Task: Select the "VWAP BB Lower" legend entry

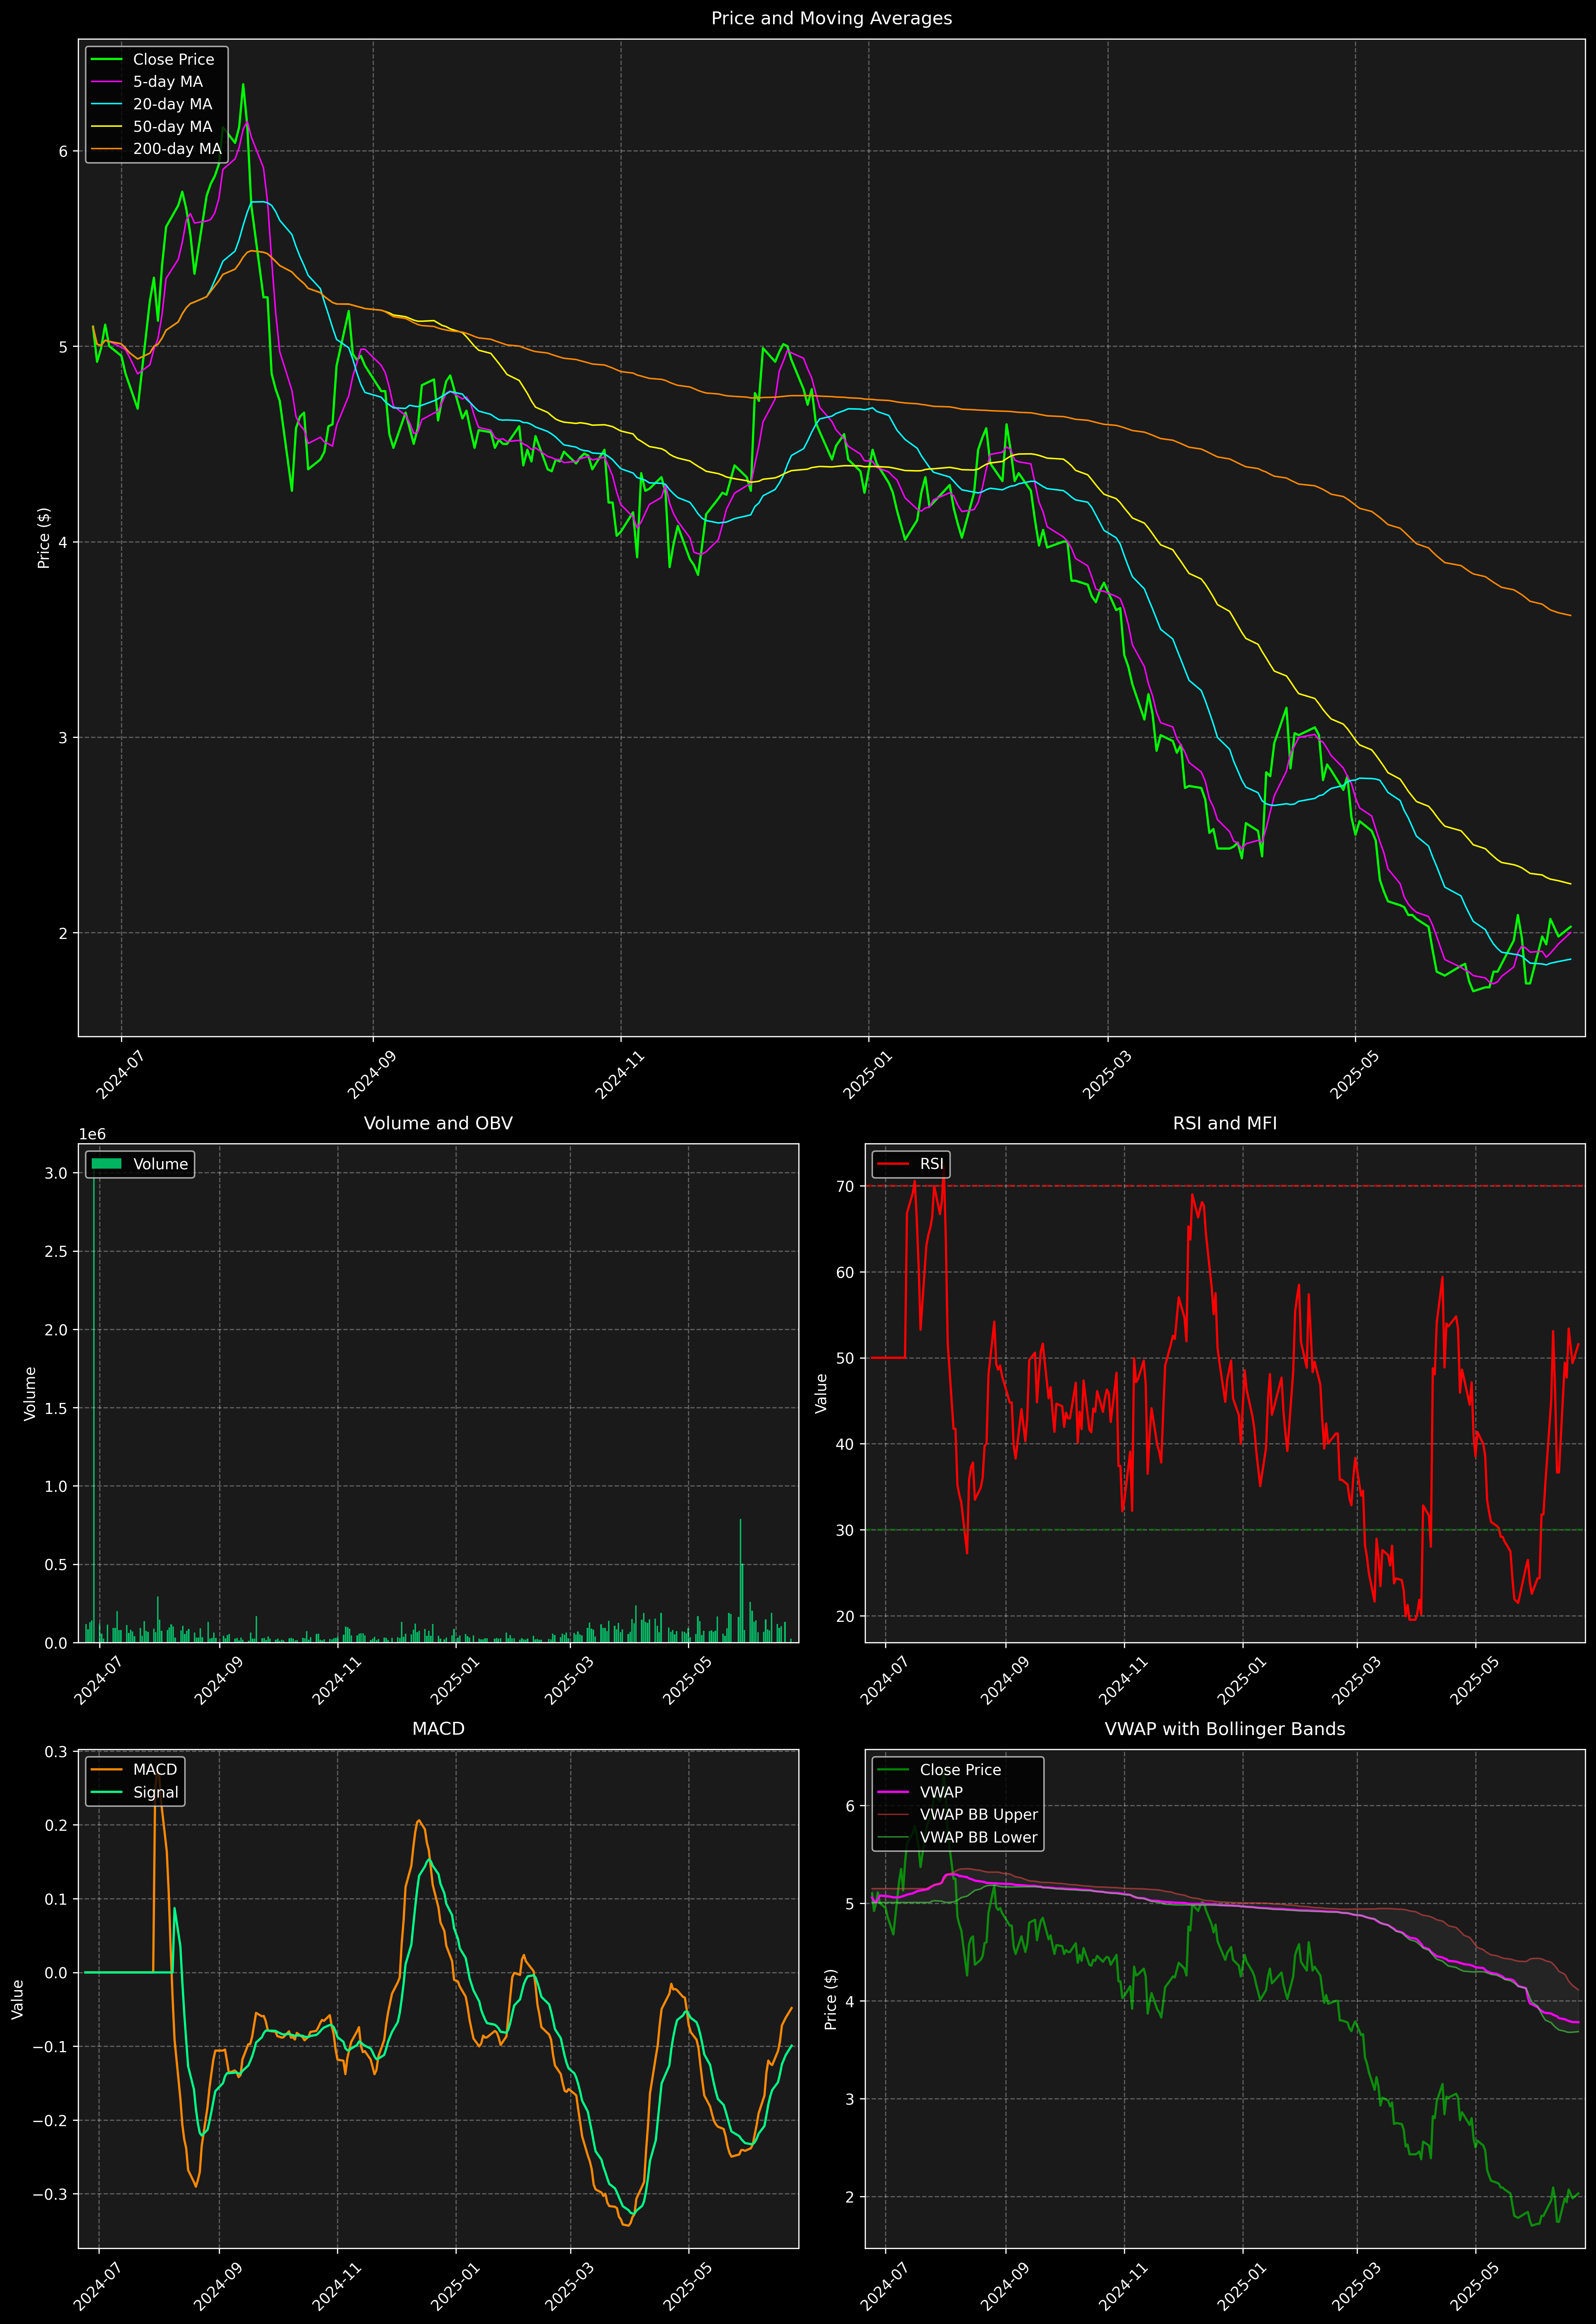Action: pyautogui.click(x=979, y=1837)
